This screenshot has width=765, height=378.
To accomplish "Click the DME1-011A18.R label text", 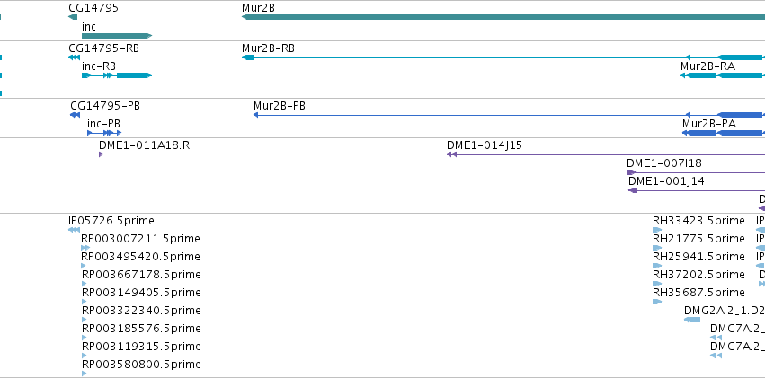I will pyautogui.click(x=145, y=145).
